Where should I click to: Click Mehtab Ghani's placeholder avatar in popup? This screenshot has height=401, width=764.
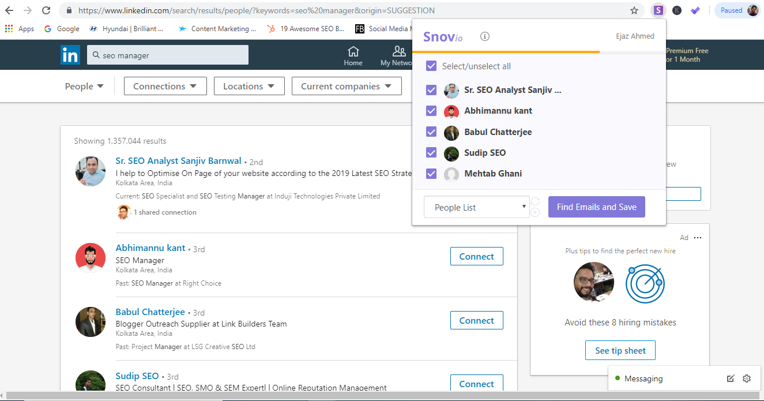tap(451, 174)
